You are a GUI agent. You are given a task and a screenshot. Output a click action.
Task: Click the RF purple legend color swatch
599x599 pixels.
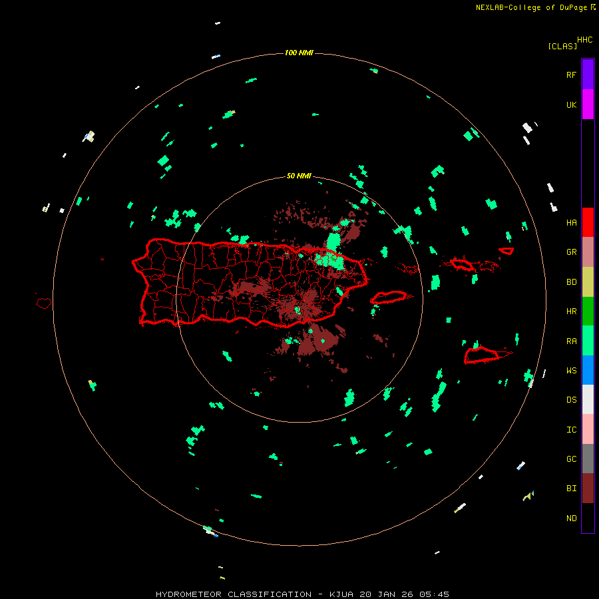click(588, 75)
